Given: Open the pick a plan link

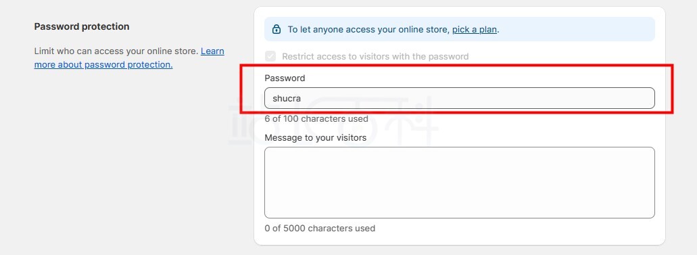Looking at the screenshot, I should 475,30.
